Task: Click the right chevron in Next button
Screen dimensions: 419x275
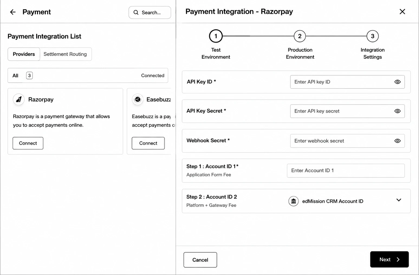Action: click(x=398, y=260)
